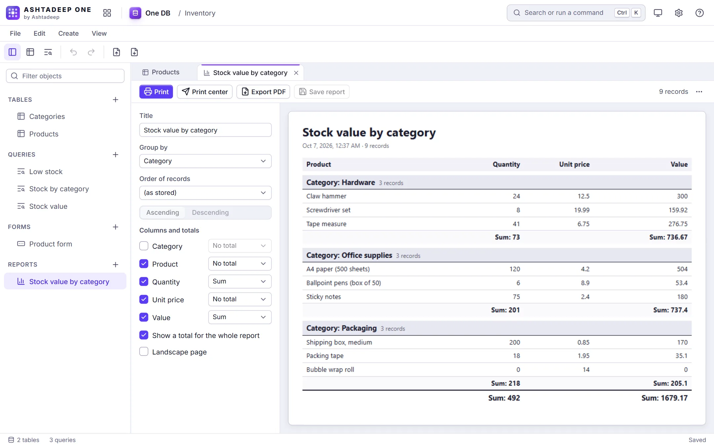The image size is (714, 446).
Task: Click the new query toolbar icon
Action: click(x=48, y=52)
